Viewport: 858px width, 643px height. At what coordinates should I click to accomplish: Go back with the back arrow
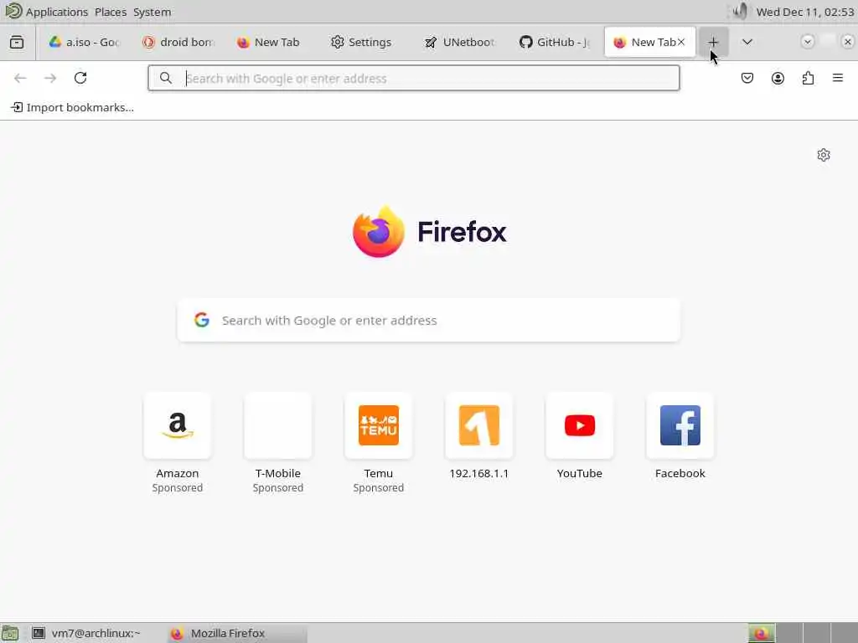coord(20,78)
